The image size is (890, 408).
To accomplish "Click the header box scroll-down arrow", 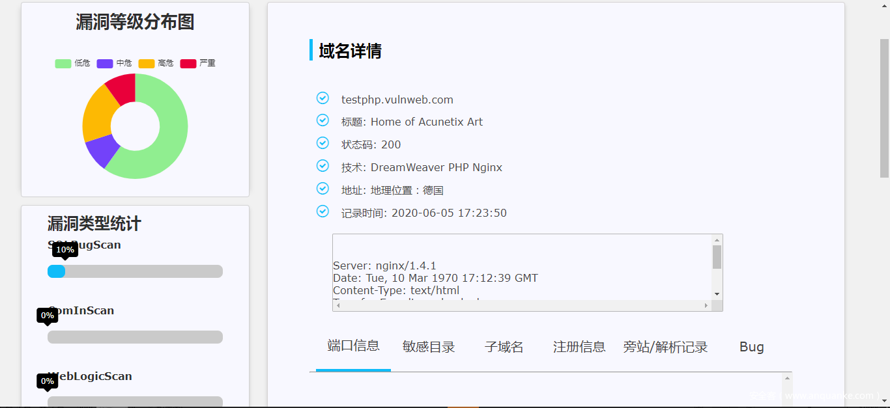I will [x=717, y=294].
